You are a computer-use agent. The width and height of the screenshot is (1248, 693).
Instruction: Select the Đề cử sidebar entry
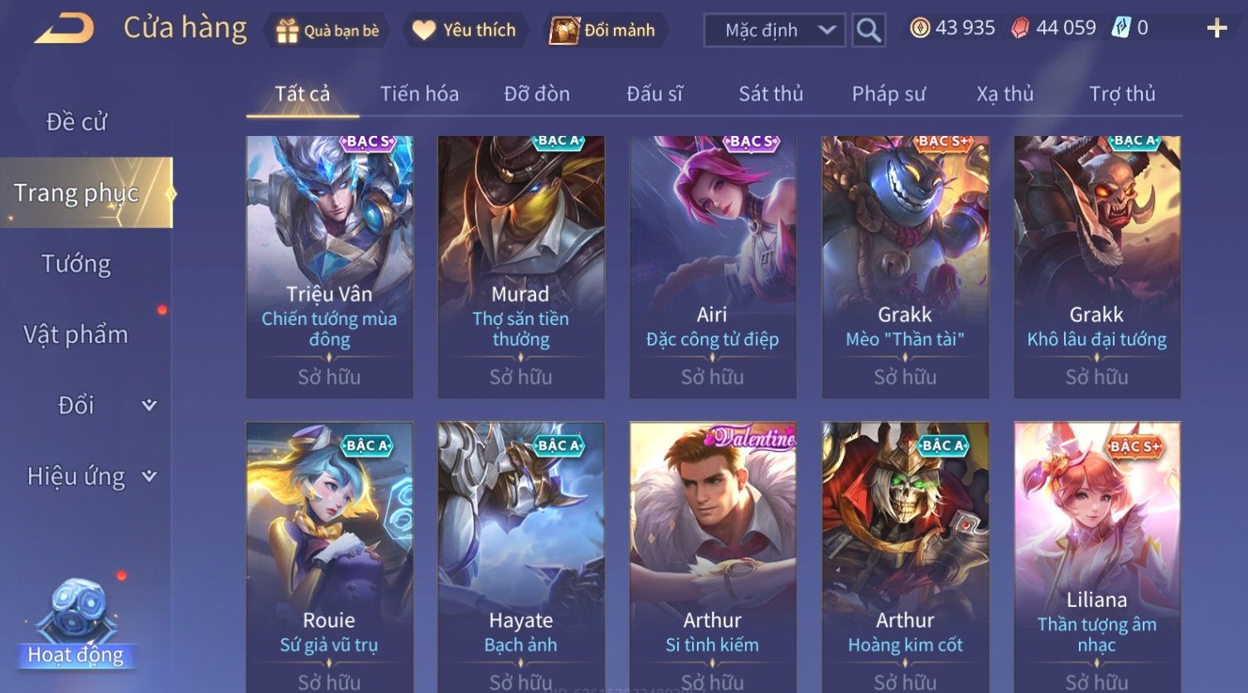[76, 122]
